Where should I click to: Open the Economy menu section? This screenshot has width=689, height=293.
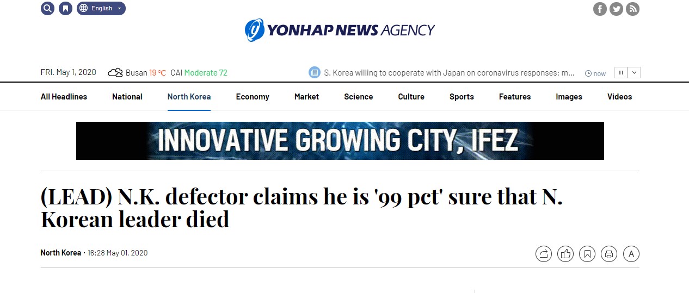pos(253,97)
